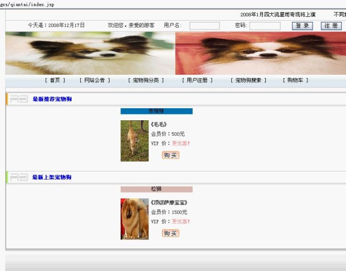The image size is (346, 271).
Task: Click the date text 2008年12月17日
Action: tap(66, 25)
